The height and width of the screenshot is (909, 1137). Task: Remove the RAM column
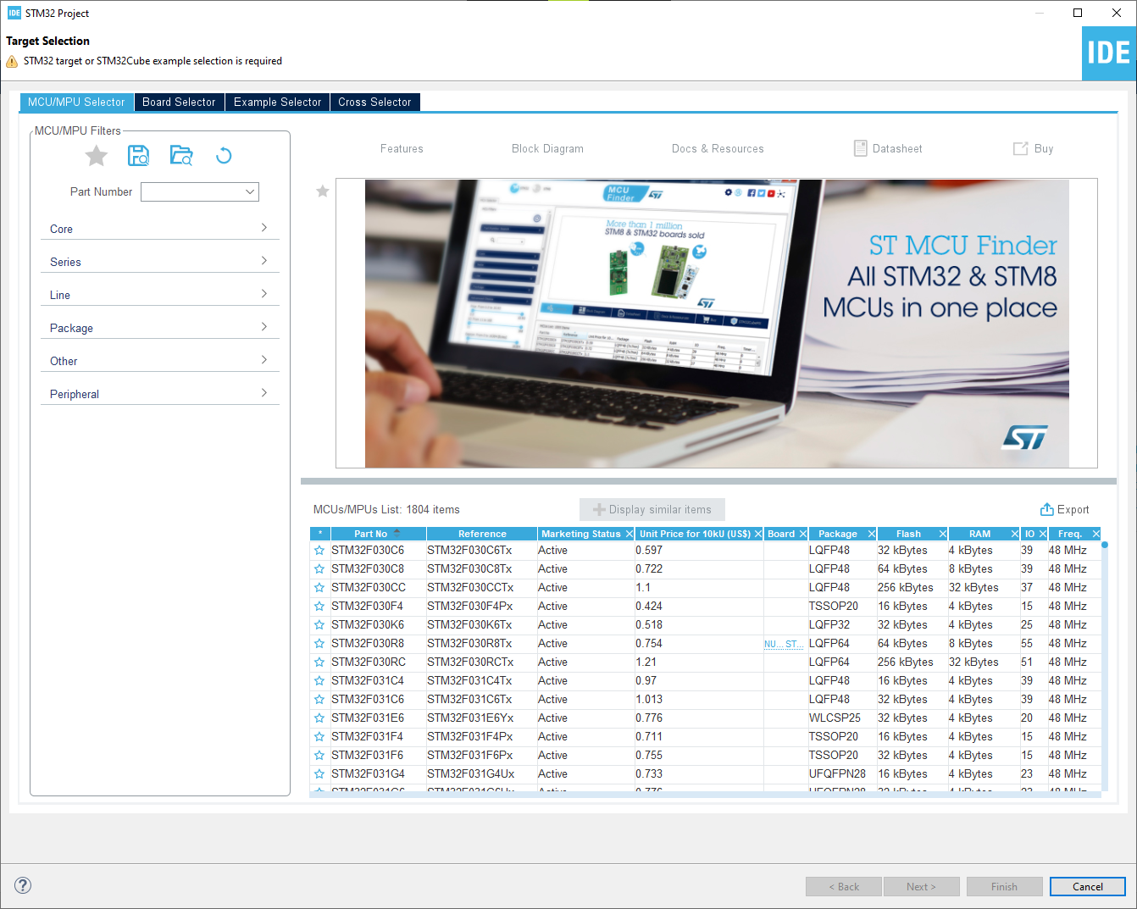pyautogui.click(x=1015, y=534)
